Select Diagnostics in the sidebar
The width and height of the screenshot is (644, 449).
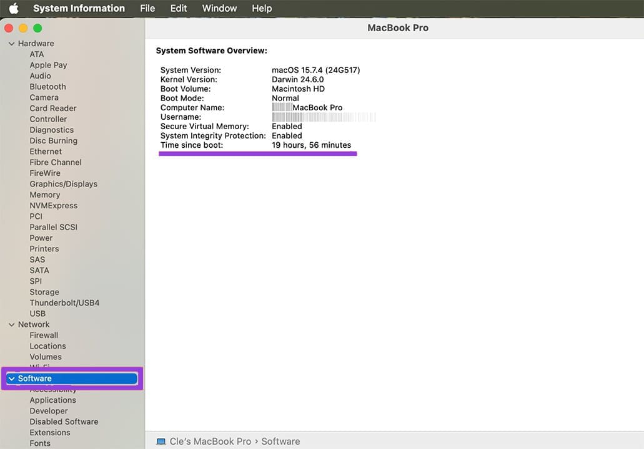(52, 130)
